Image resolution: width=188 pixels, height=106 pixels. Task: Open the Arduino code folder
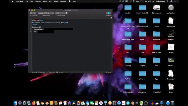(128, 87)
